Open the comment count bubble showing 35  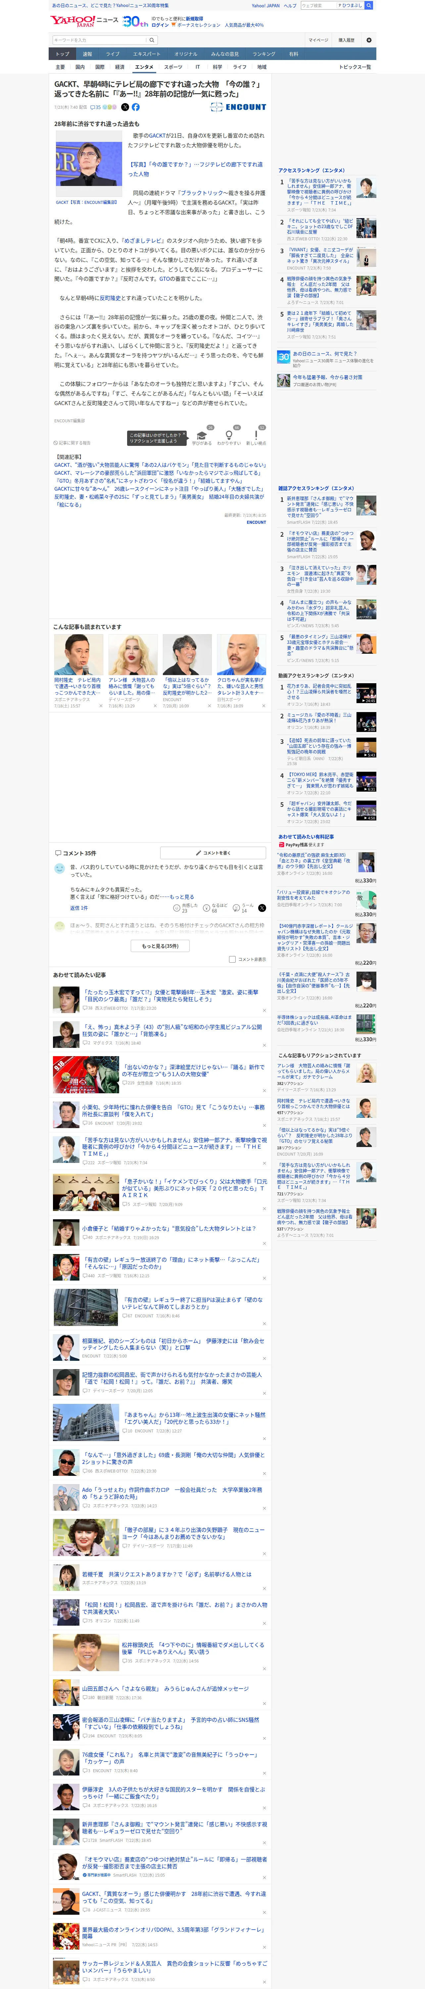[96, 107]
